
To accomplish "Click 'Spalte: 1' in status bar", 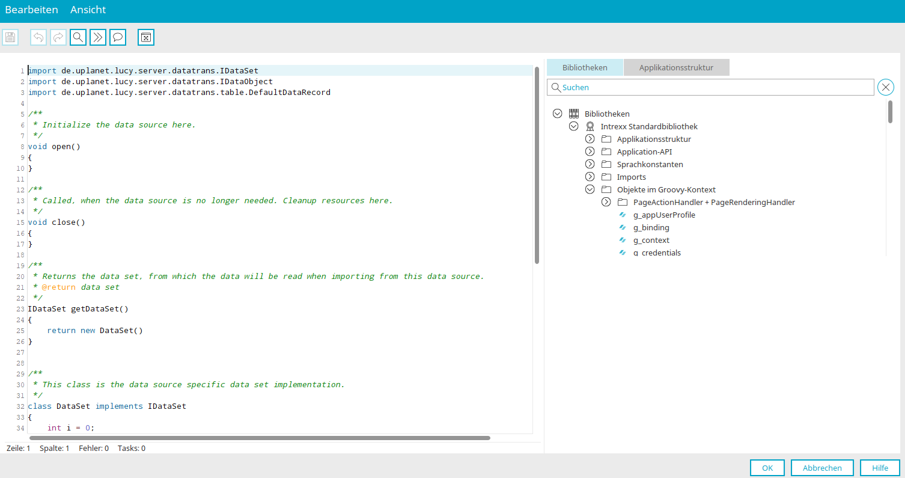I will [55, 448].
